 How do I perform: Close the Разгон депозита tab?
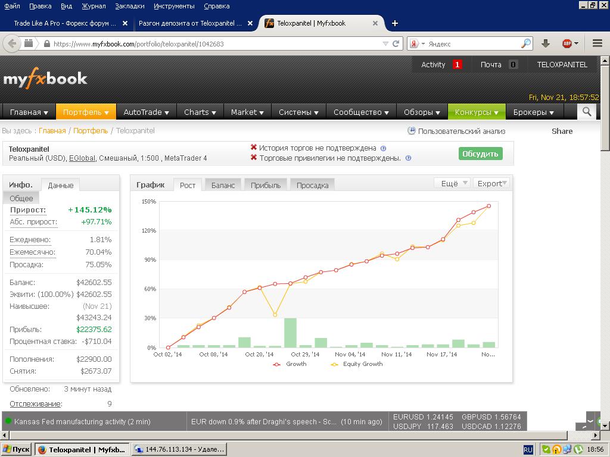(x=250, y=23)
